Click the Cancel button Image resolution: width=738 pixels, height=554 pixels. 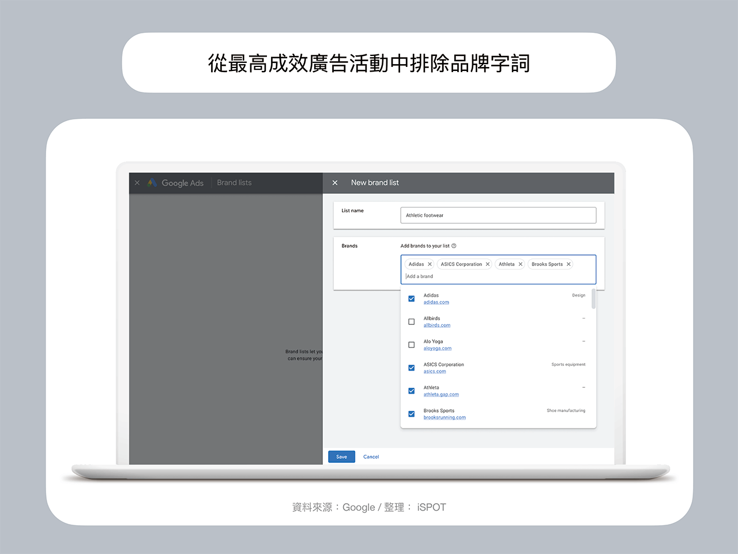coord(371,456)
